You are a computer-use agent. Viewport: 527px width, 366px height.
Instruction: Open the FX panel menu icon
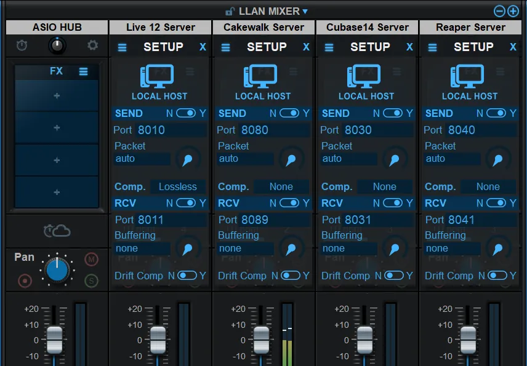click(x=83, y=71)
